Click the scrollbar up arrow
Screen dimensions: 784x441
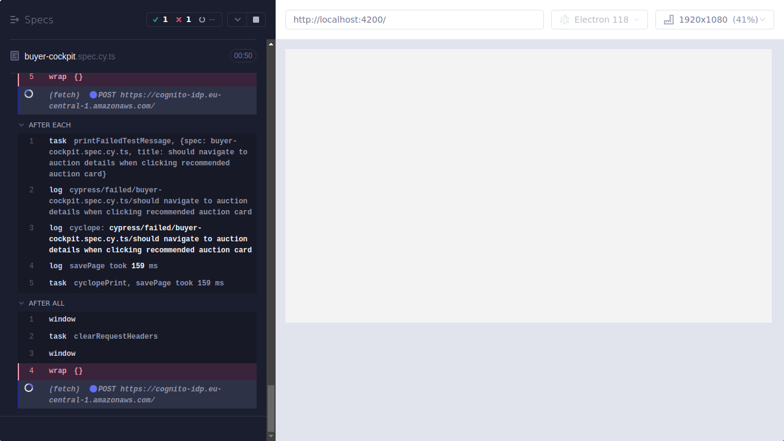point(271,43)
